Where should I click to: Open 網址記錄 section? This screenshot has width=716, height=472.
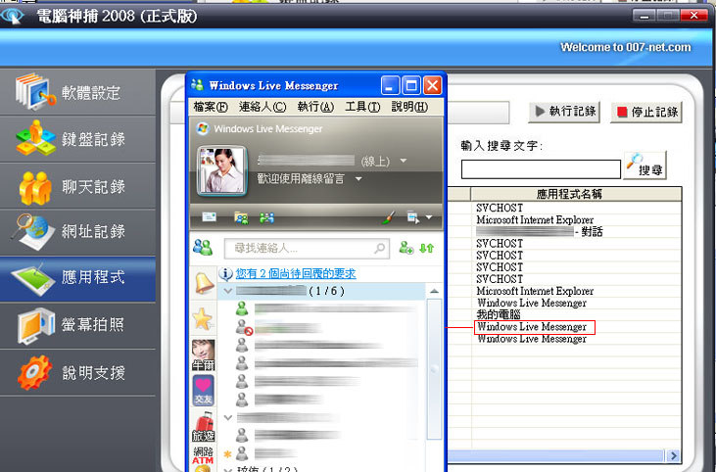(77, 232)
